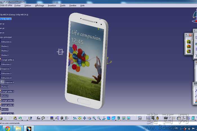The width and height of the screenshot is (197, 131).
Task: Select Congé arête.1 feature
Action: point(8,60)
